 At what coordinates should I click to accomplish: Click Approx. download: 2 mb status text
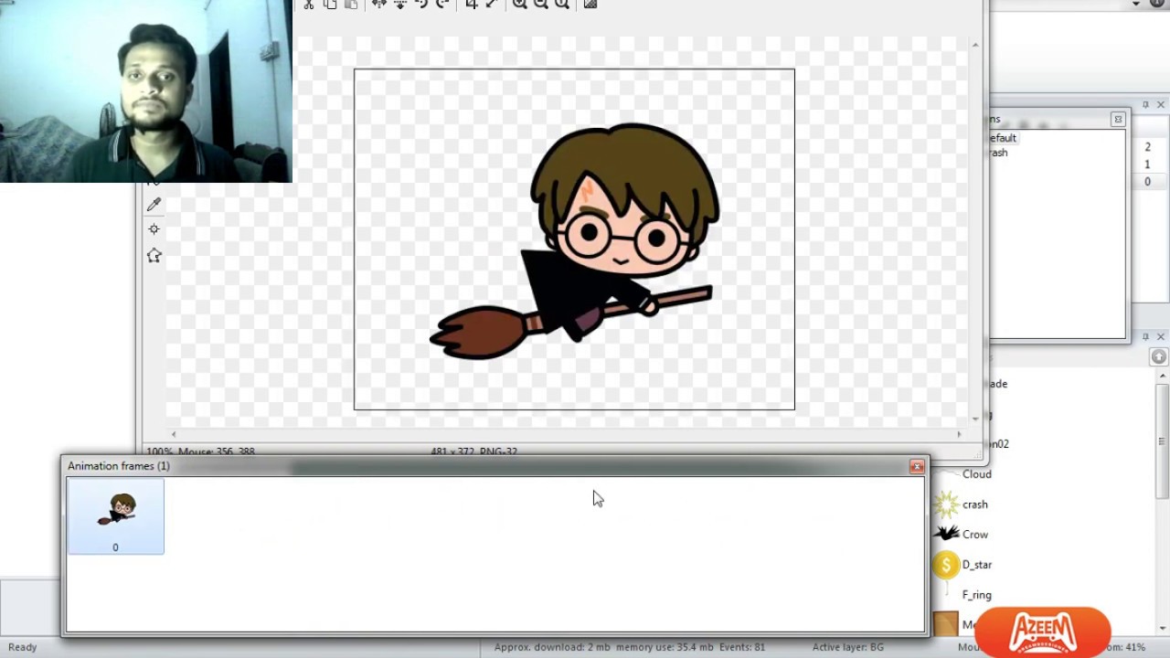tap(552, 647)
